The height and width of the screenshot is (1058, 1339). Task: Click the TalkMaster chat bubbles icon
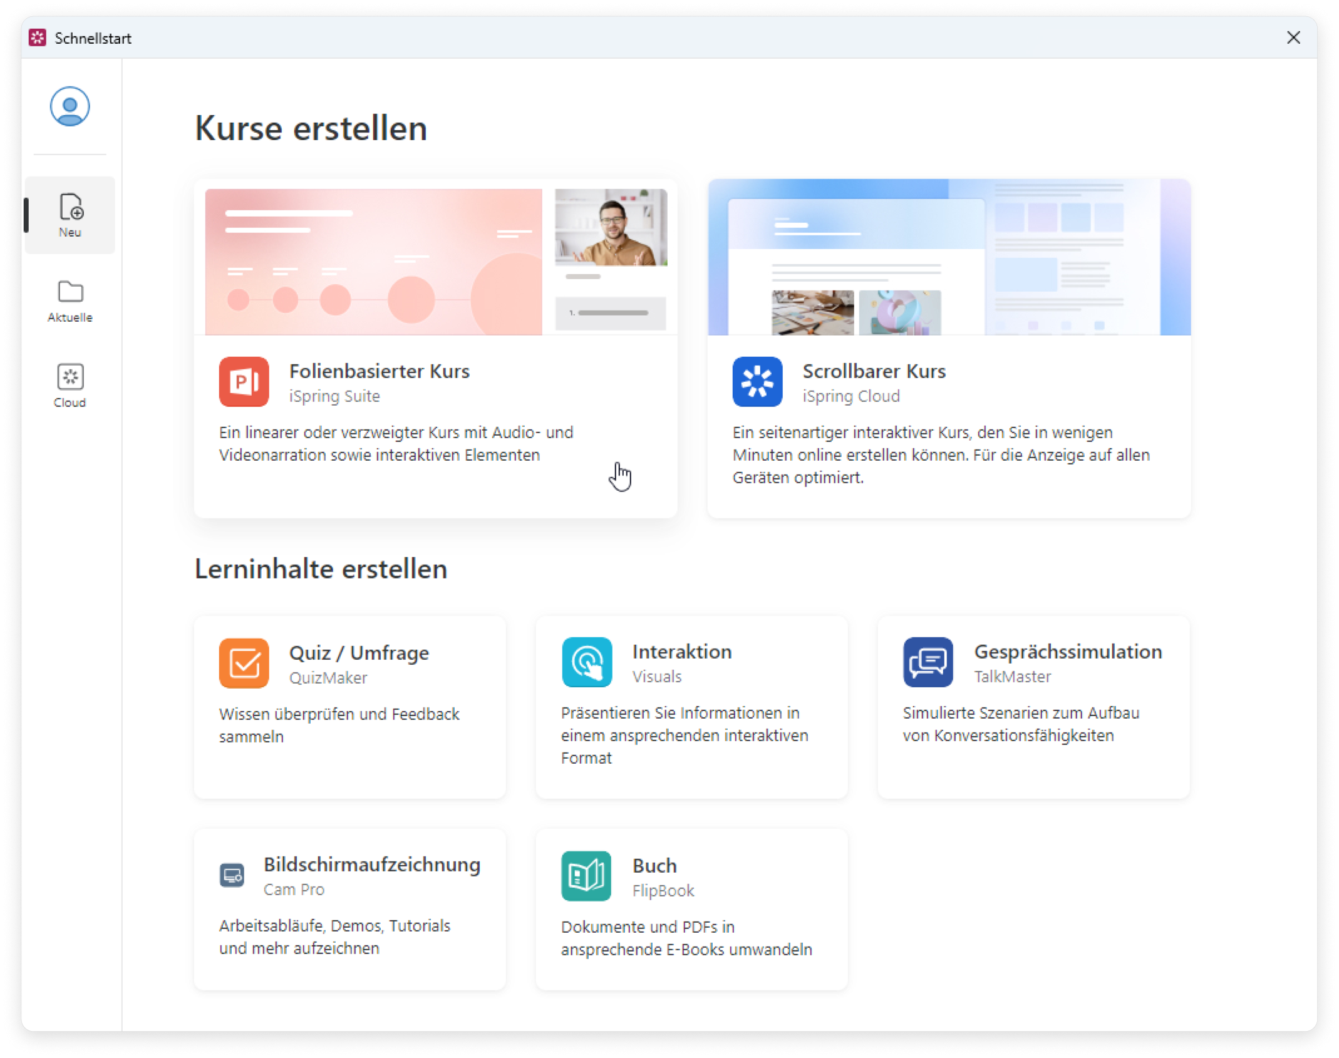[928, 662]
